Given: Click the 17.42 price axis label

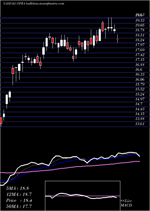Looking at the screenshot, I should click(140, 55).
